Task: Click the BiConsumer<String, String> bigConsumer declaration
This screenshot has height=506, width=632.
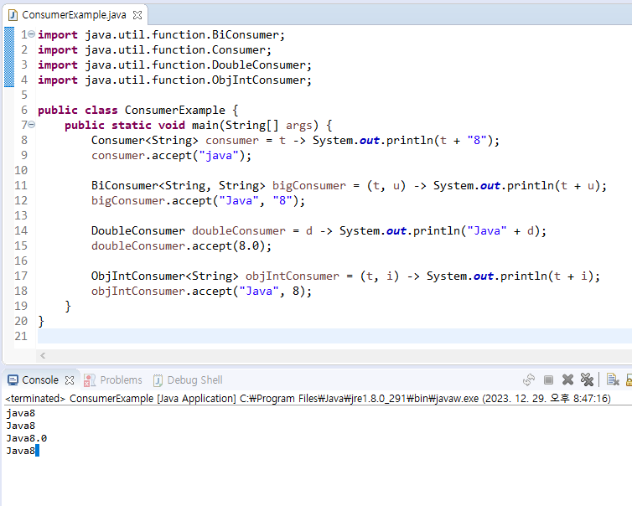Action: [x=349, y=186]
